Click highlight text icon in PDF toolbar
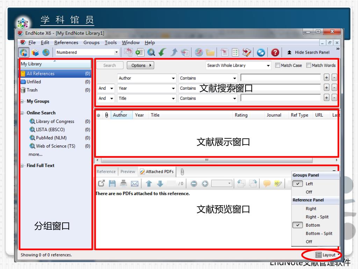This screenshot has width=358, height=269. (278, 184)
